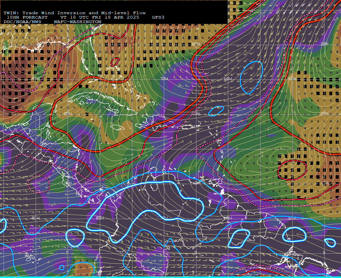Click the pink dashed closed loop west of Central America
341x278 pixels.
click(39, 183)
